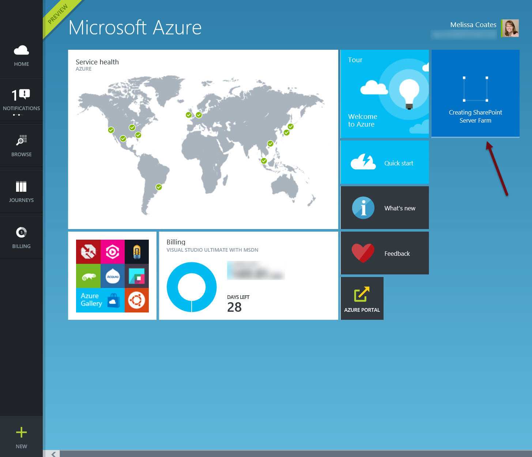Open the Billing donut icon in sidebar
This screenshot has height=457, width=532.
(22, 232)
